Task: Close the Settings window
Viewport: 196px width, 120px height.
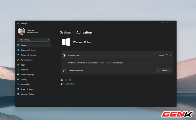Action: click(174, 22)
